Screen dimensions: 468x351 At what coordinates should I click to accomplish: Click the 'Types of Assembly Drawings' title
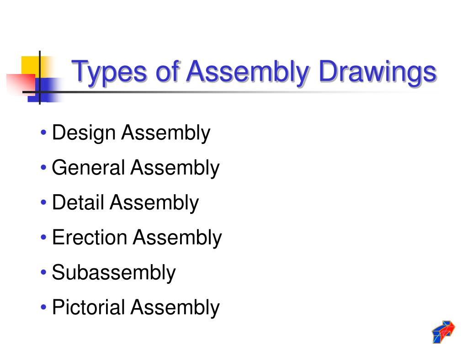[x=254, y=72]
